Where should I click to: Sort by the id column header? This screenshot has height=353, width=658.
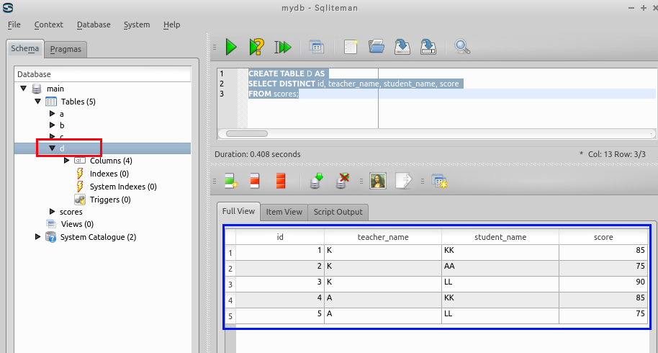[280, 237]
